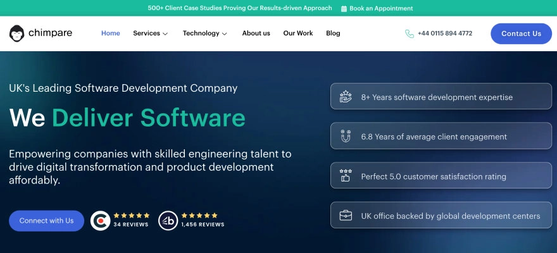Screen dimensions: 557x253
Task: Click the chimpare monkey logo icon
Action: [17, 34]
